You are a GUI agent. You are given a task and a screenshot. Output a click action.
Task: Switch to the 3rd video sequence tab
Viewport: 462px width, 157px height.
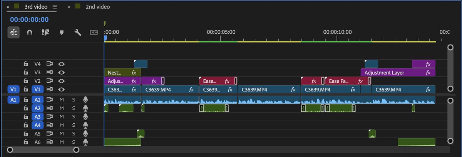pos(36,7)
